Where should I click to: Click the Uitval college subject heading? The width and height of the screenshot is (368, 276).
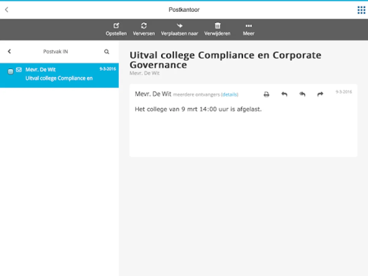pyautogui.click(x=225, y=60)
